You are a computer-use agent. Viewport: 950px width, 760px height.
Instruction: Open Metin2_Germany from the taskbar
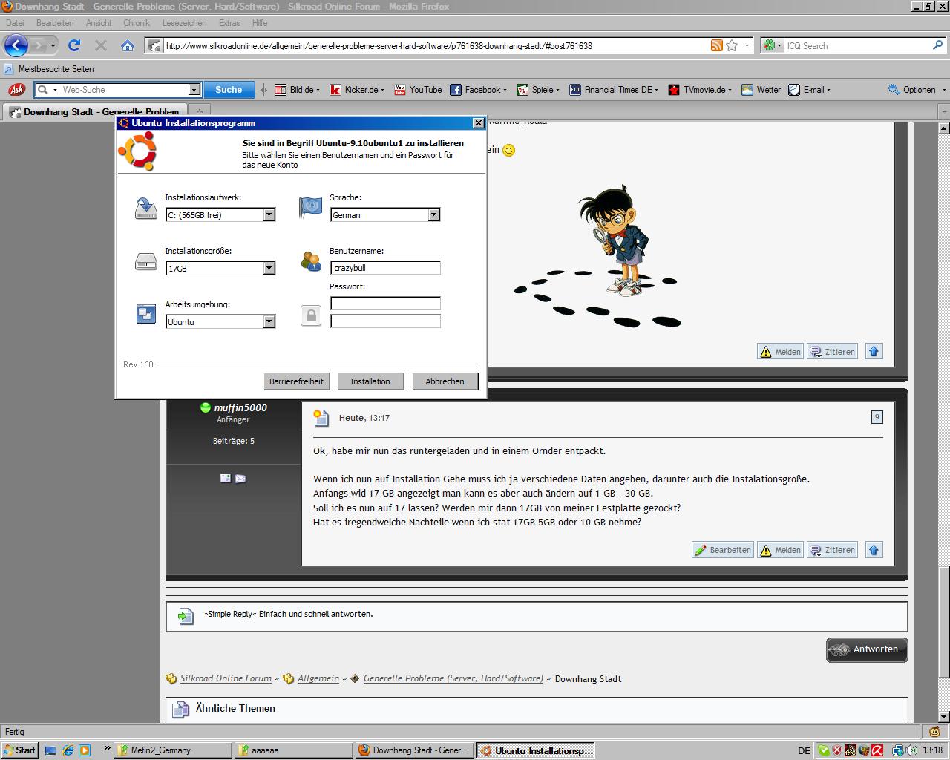click(173, 750)
